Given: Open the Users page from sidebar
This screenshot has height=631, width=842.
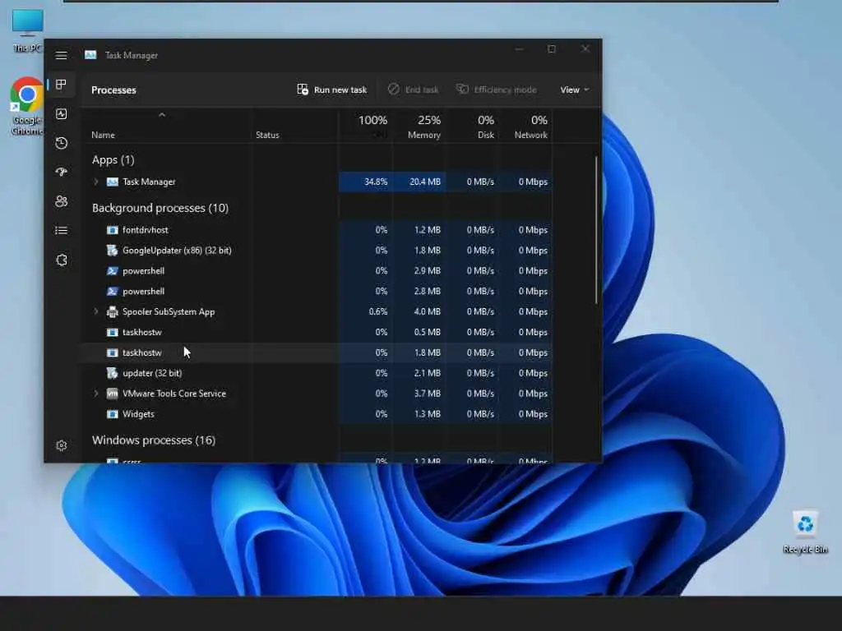Looking at the screenshot, I should click(x=61, y=201).
